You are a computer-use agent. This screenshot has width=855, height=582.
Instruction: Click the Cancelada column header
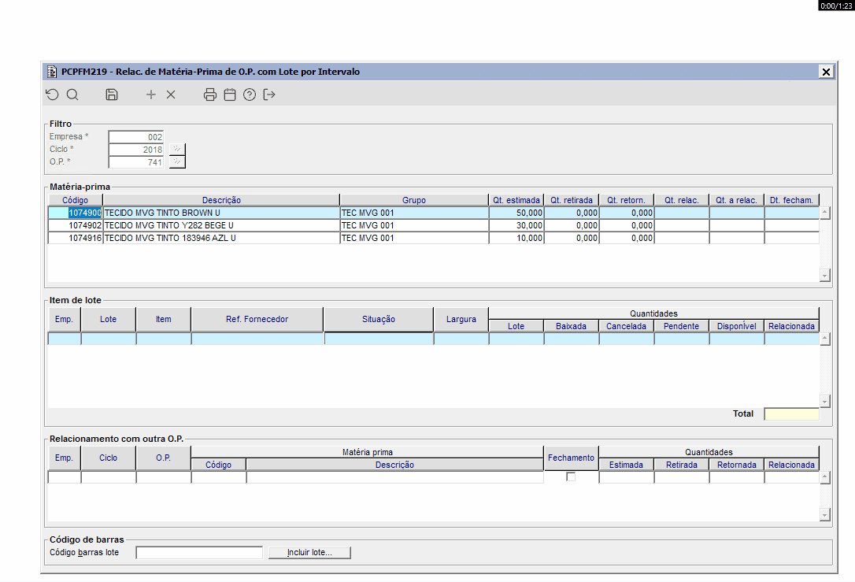coord(627,326)
